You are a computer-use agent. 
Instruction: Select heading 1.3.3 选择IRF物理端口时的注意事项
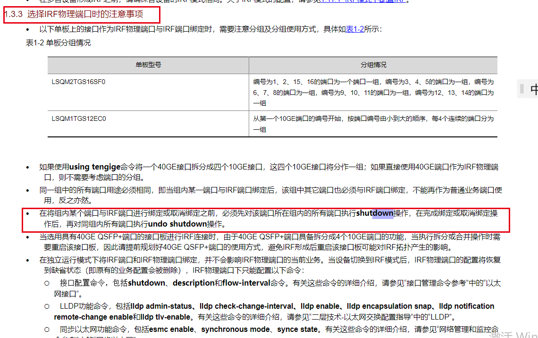74,14
